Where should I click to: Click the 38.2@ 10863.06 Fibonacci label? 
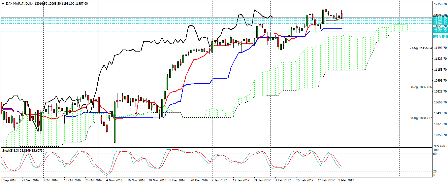(421, 87)
